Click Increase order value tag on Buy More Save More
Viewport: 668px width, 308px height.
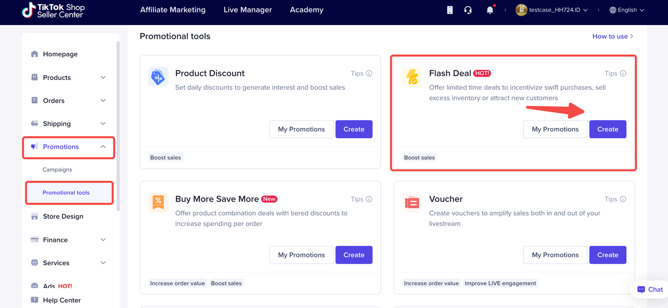point(177,283)
